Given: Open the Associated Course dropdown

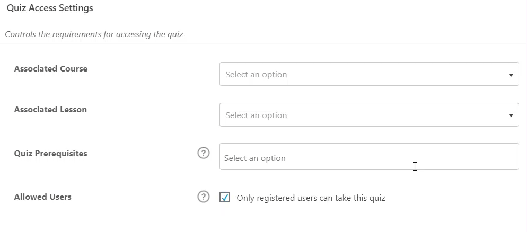Looking at the screenshot, I should click(x=368, y=74).
